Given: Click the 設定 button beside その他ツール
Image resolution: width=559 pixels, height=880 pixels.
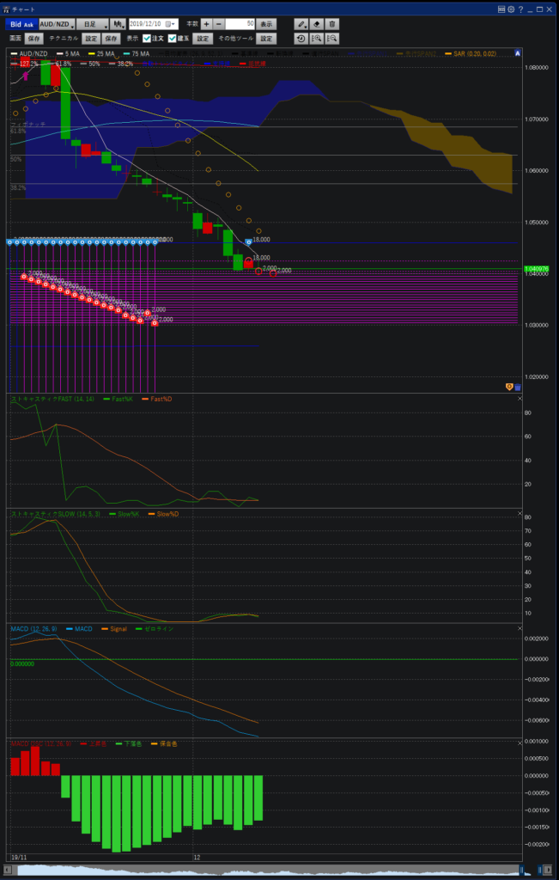Looking at the screenshot, I should pyautogui.click(x=267, y=39).
